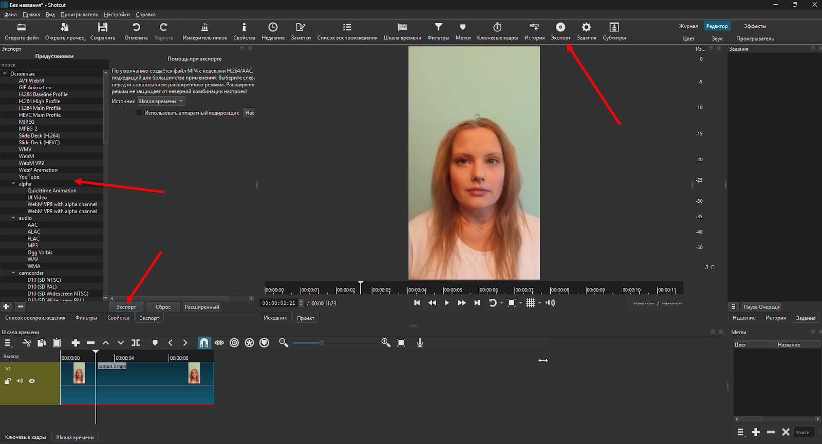This screenshot has width=822, height=444.
Task: Enable the hardware encoder checkbox
Action: point(139,113)
